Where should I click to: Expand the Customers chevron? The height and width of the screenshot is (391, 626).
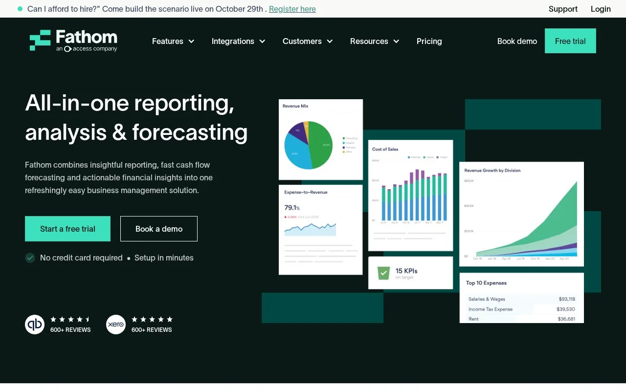pos(330,42)
